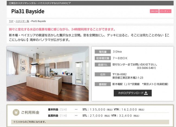Open the スタジオ一覧 breadcrumb link

click(x=22, y=21)
